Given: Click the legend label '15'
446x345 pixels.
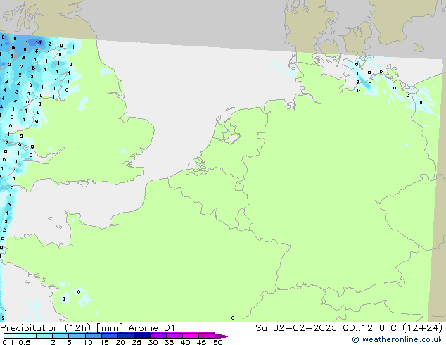Looking at the screenshot, I should (x=104, y=342).
